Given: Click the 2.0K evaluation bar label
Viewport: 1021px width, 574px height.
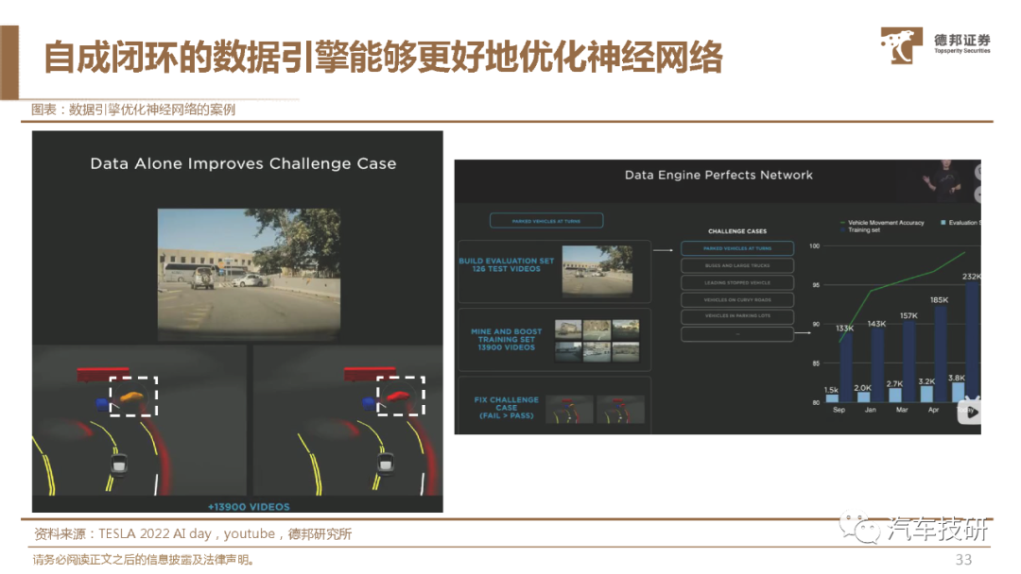Looking at the screenshot, I should [x=863, y=387].
